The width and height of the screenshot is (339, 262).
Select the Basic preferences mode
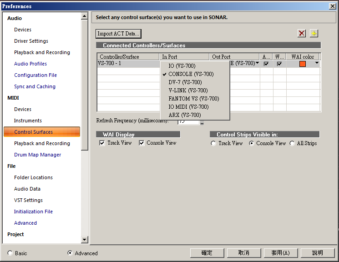[10, 253]
